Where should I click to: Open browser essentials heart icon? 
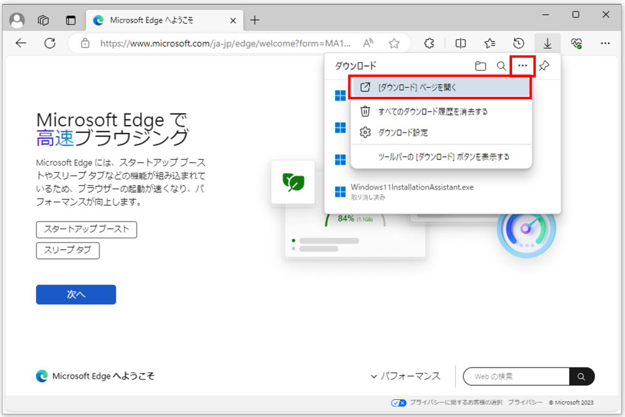pos(576,43)
